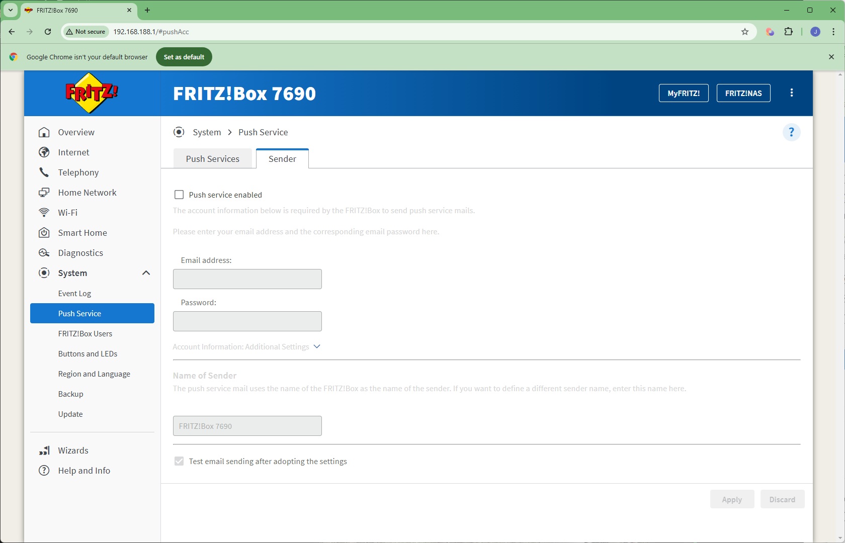Click the Apply button
The image size is (845, 543).
click(732, 499)
